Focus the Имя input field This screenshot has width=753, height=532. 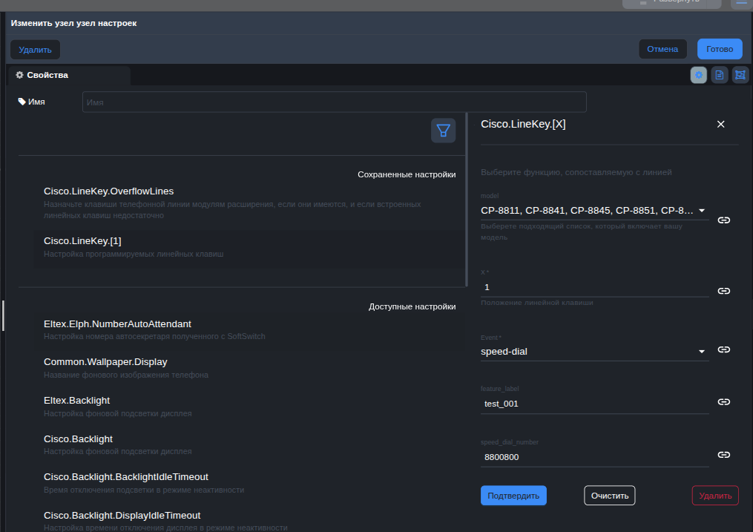(335, 102)
